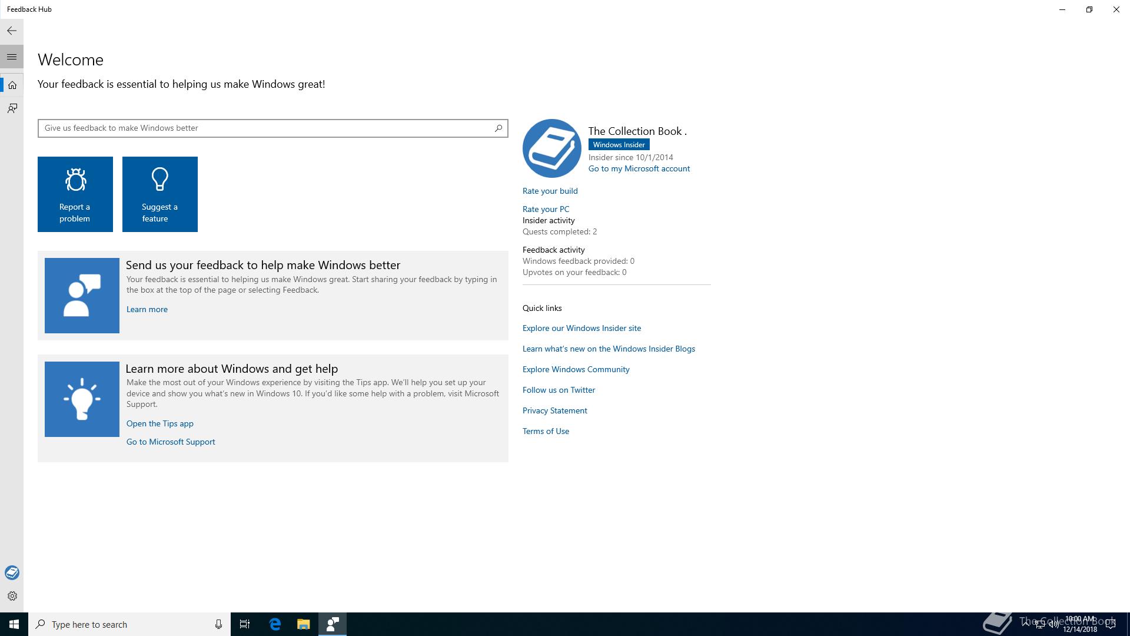
Task: Click 'Insider since 10/1/2014' text
Action: point(631,157)
